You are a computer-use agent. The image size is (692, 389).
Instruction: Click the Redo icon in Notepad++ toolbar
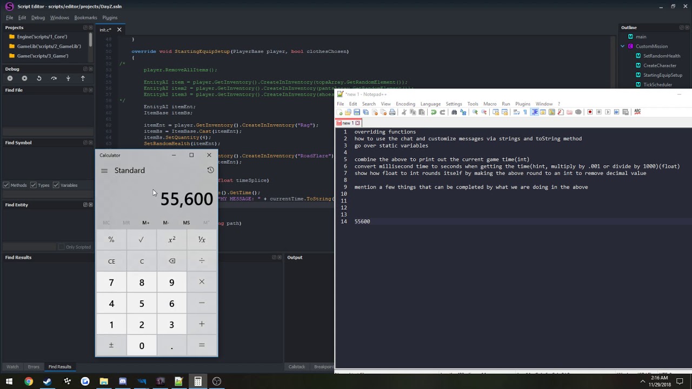(442, 112)
